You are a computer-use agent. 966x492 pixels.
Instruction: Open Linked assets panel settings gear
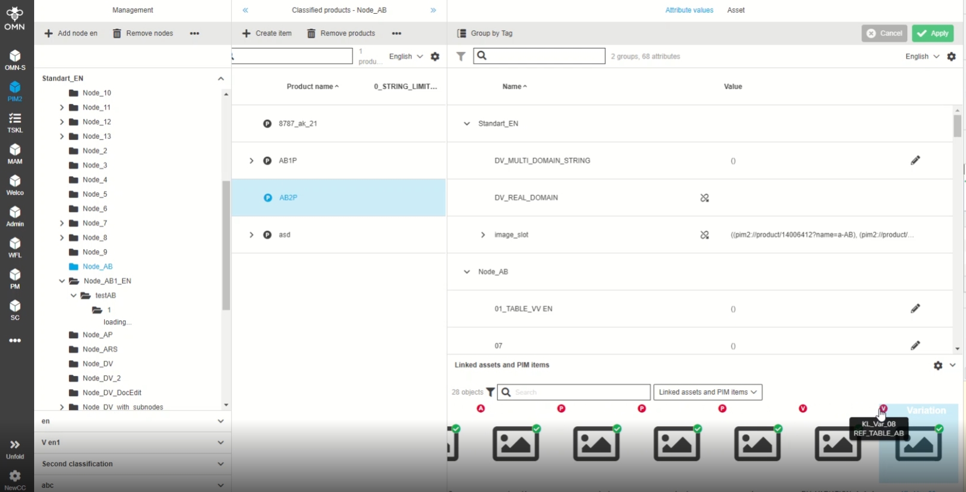pyautogui.click(x=938, y=365)
